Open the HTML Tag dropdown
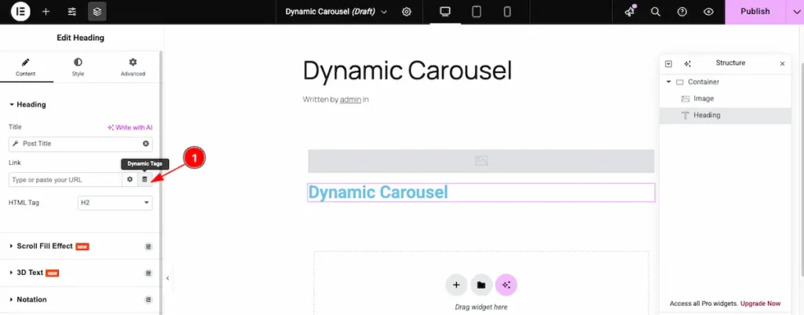The image size is (804, 315). tap(115, 203)
